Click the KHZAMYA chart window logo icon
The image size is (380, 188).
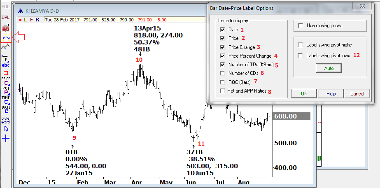click(x=21, y=11)
